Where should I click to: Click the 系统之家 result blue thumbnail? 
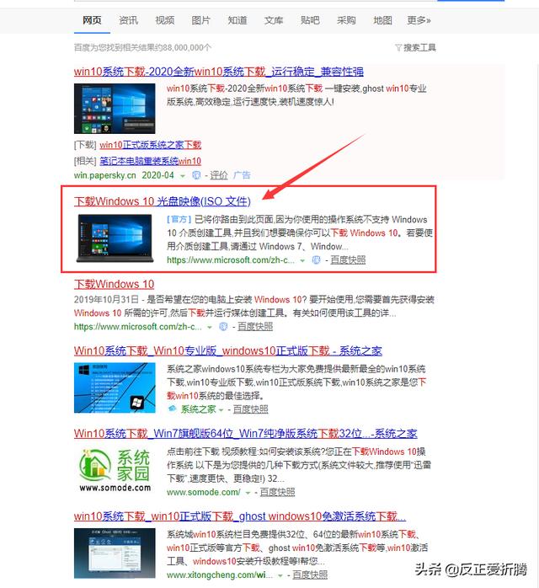click(115, 388)
